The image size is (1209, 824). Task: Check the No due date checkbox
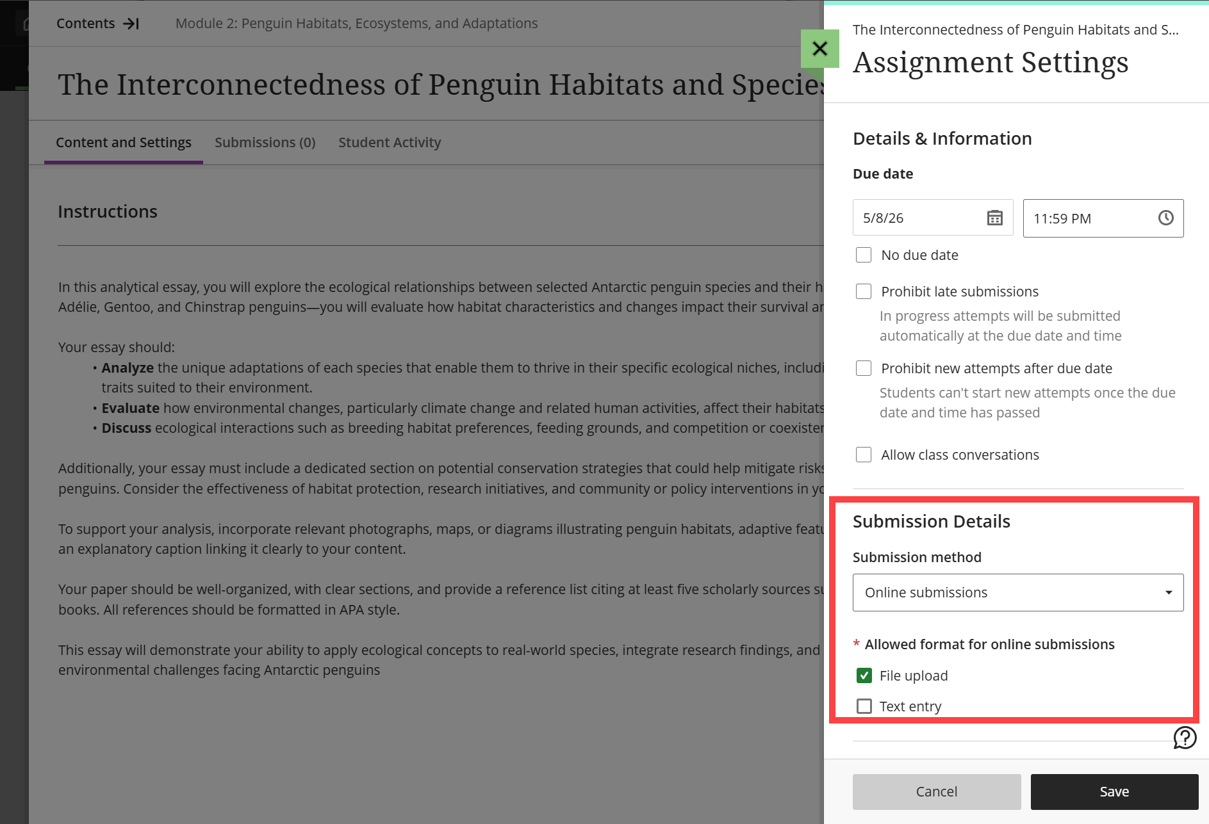coord(864,255)
